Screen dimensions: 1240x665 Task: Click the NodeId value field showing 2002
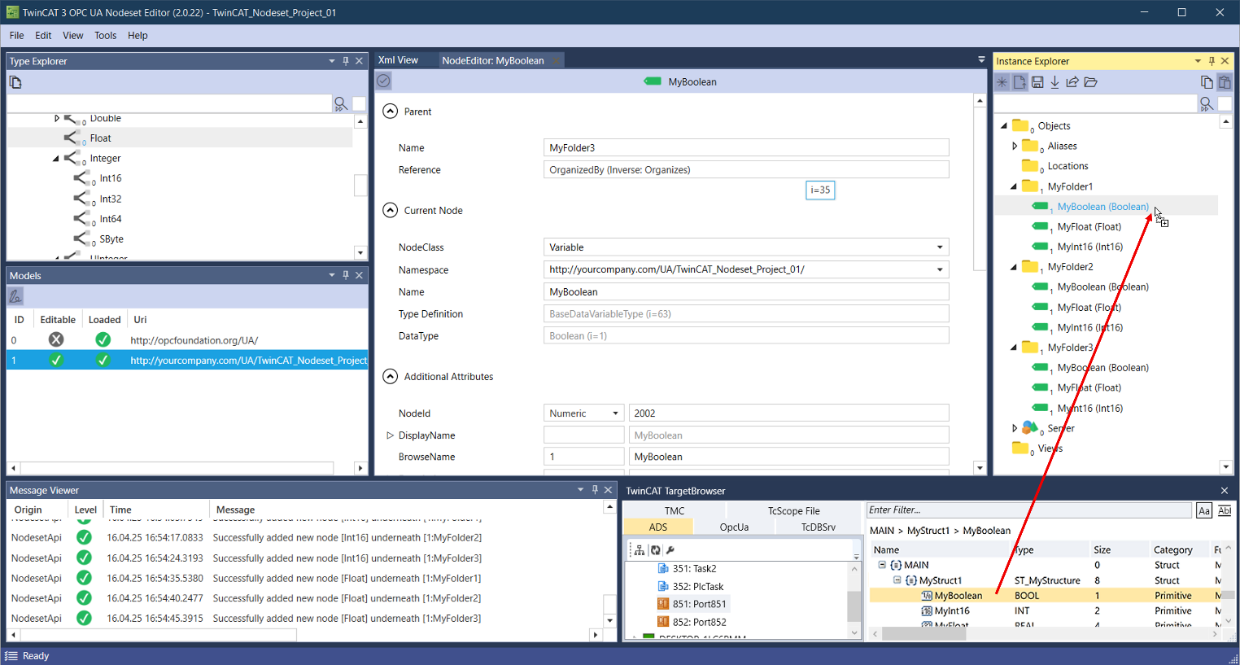(788, 413)
